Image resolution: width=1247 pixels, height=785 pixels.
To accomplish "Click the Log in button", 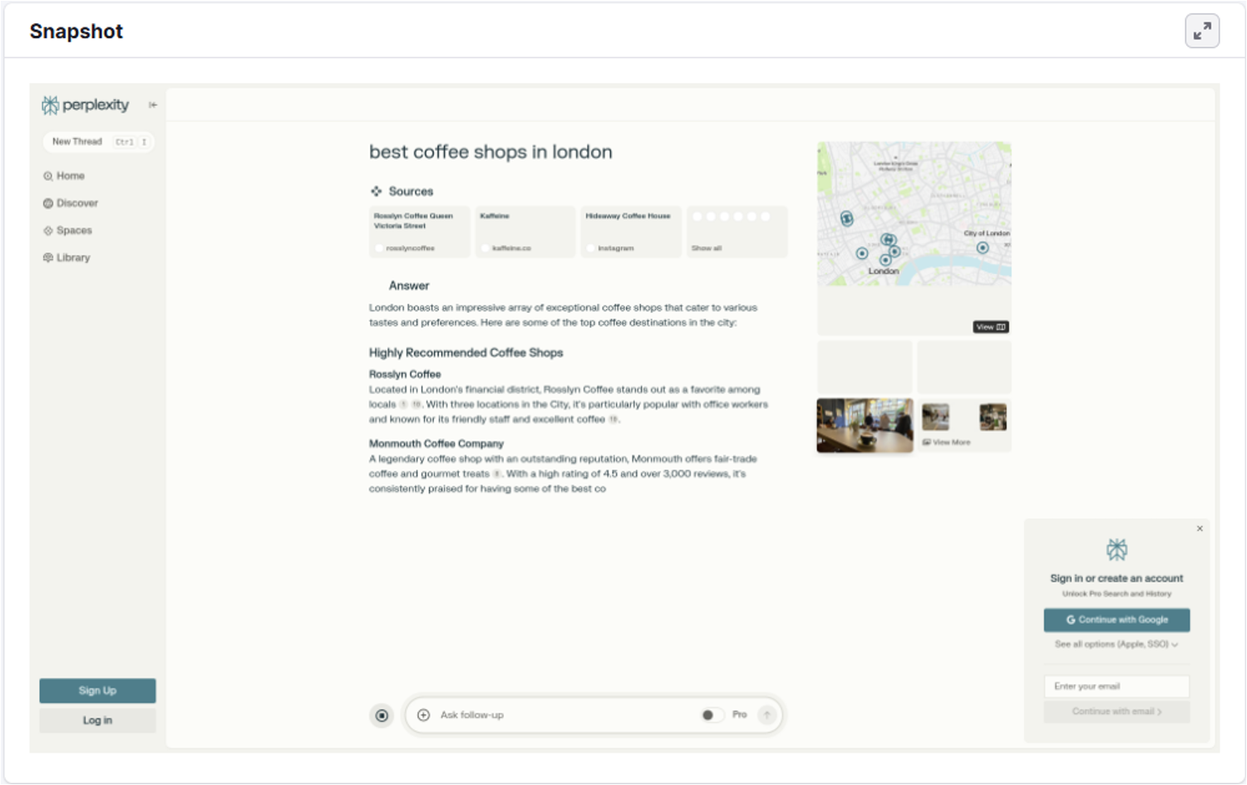I will pyautogui.click(x=97, y=720).
